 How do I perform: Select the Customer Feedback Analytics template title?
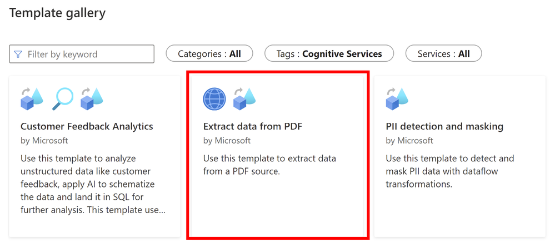pos(87,126)
